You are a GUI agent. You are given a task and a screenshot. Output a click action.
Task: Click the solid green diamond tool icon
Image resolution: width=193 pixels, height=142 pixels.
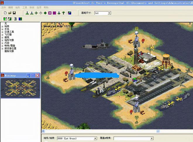(x=45, y=13)
